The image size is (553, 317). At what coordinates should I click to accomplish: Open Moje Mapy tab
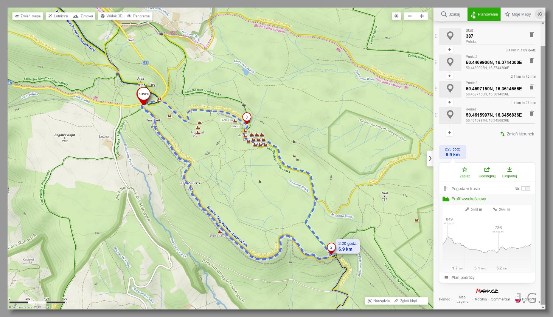(x=517, y=14)
